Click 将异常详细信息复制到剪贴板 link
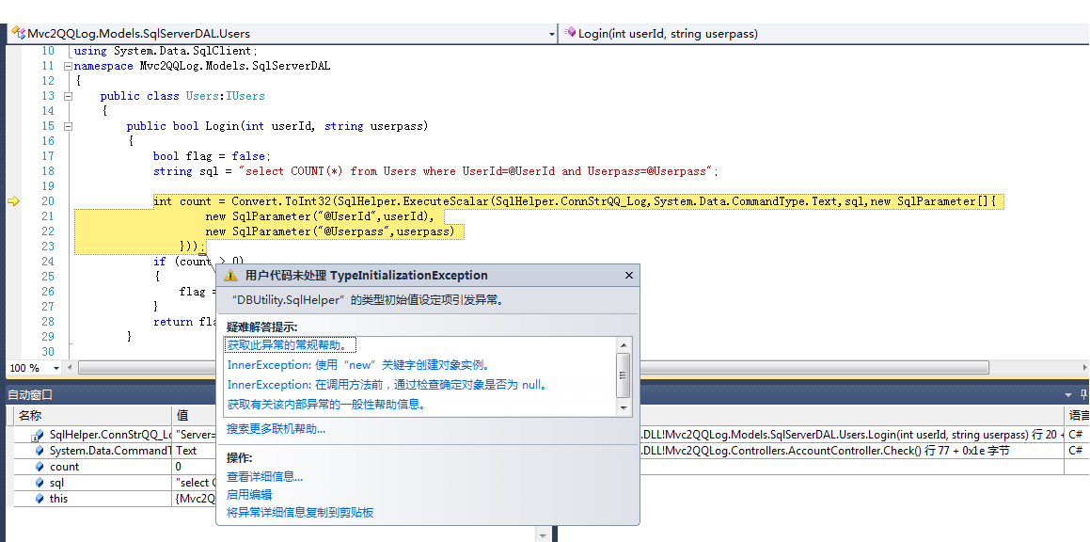 pyautogui.click(x=300, y=513)
